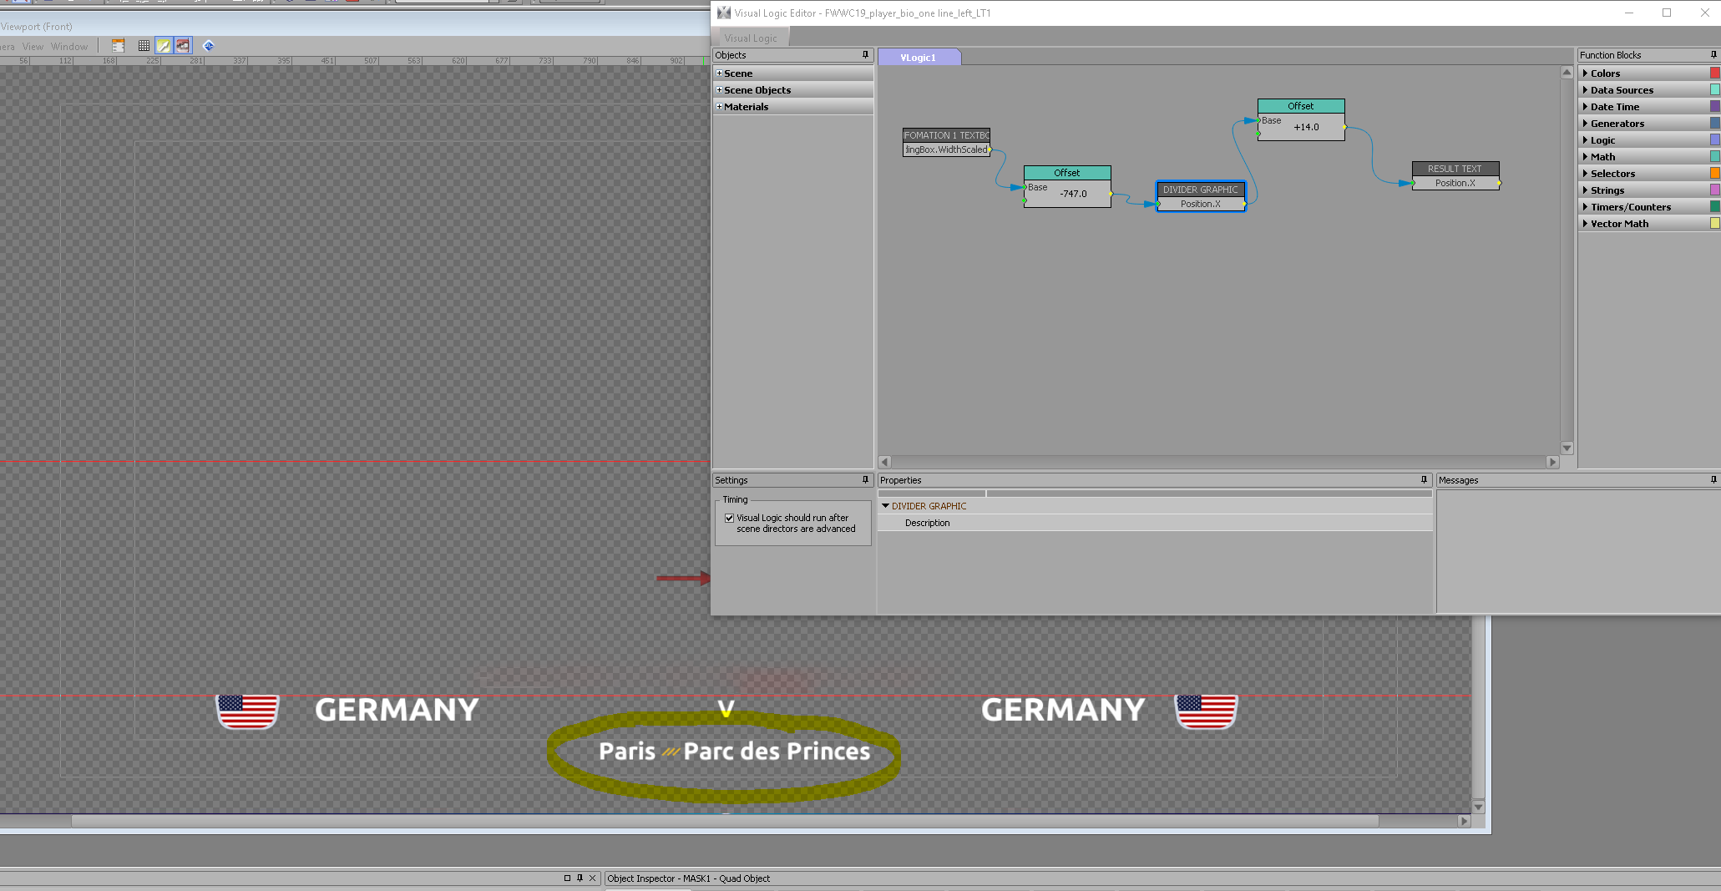The width and height of the screenshot is (1721, 891).
Task: Expand the Selectors function blocks
Action: 1585,174
